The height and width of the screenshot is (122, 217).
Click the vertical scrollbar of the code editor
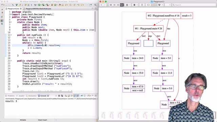coord(95,21)
